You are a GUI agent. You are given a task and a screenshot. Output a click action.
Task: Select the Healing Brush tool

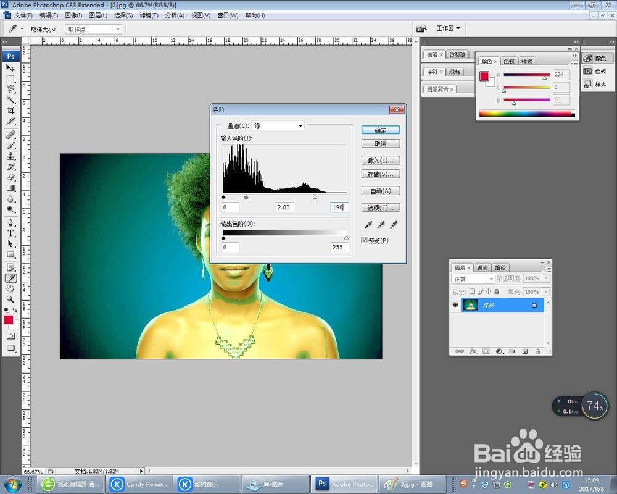pyautogui.click(x=10, y=135)
